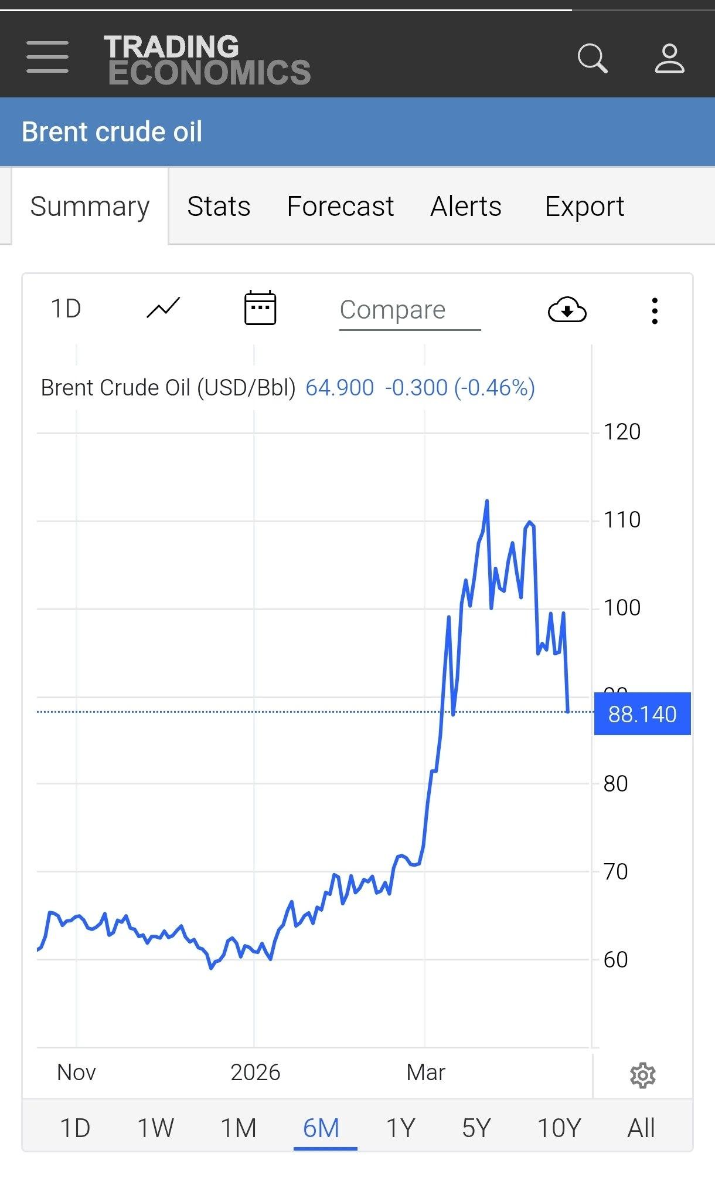The height and width of the screenshot is (1194, 715).
Task: Open the hamburger navigation menu
Action: coord(47,57)
